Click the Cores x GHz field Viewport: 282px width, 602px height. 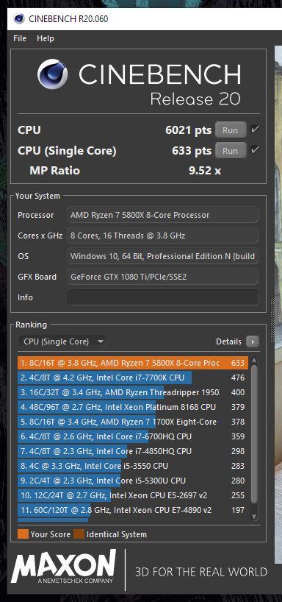pos(163,236)
